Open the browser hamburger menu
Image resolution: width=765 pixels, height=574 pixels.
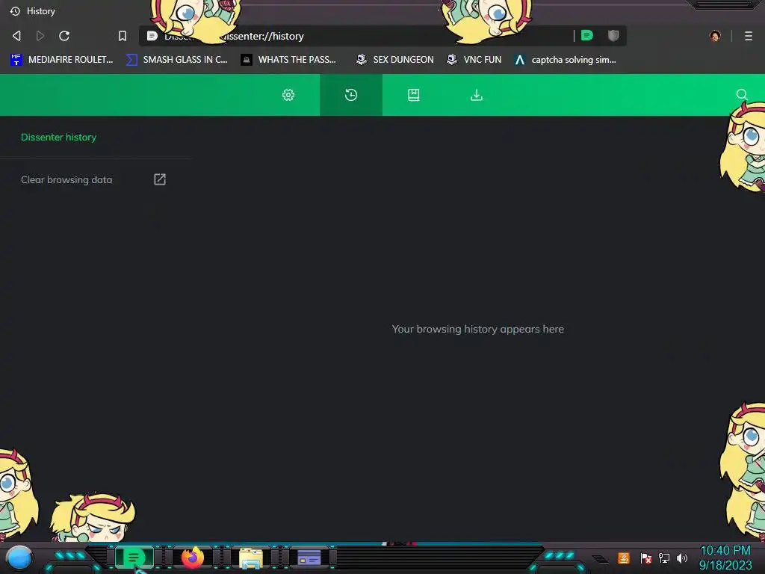[749, 36]
